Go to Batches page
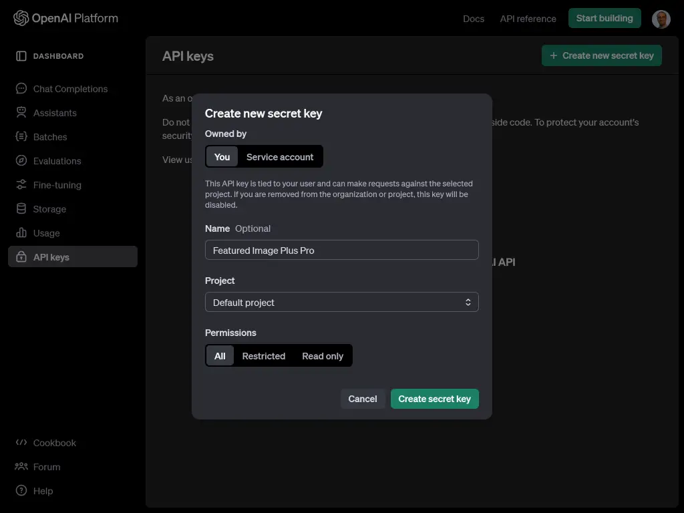684x513 pixels. click(72, 136)
